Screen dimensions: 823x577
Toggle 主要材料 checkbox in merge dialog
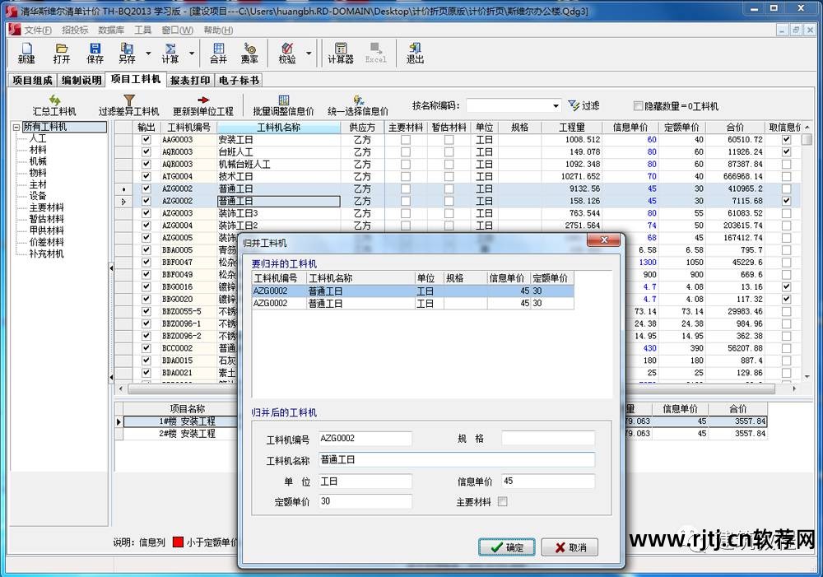click(x=503, y=501)
